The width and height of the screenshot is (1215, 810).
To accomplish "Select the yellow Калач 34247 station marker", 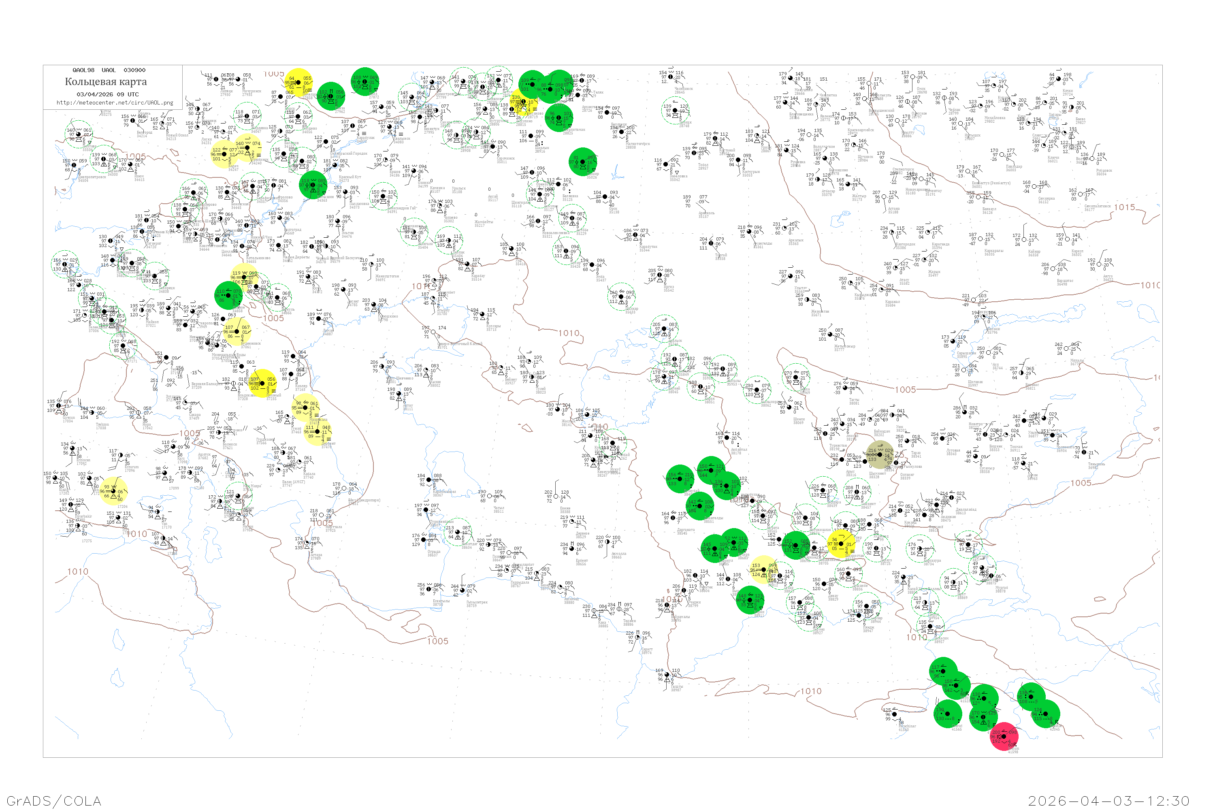I will (224, 154).
